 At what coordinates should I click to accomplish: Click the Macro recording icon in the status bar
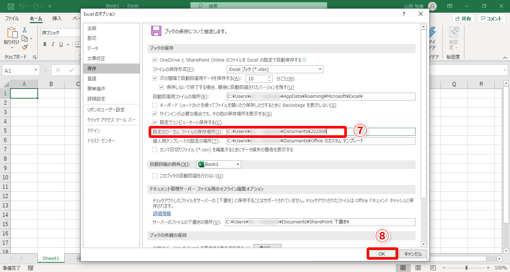(x=31, y=268)
